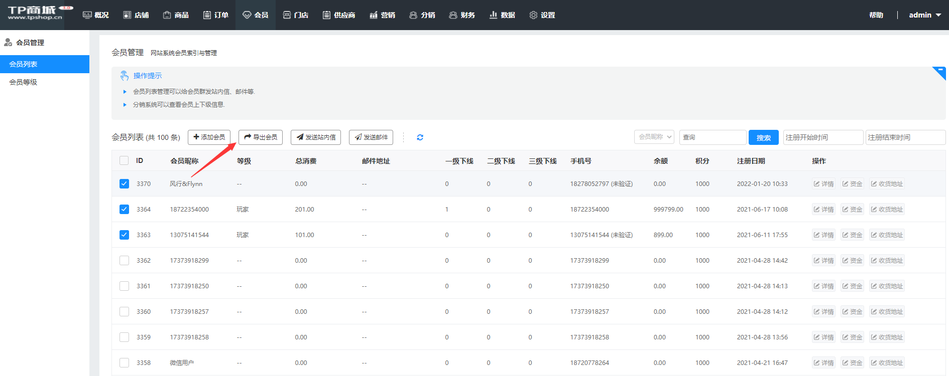Open 详情 for member 3370
The height and width of the screenshot is (376, 949).
click(823, 184)
